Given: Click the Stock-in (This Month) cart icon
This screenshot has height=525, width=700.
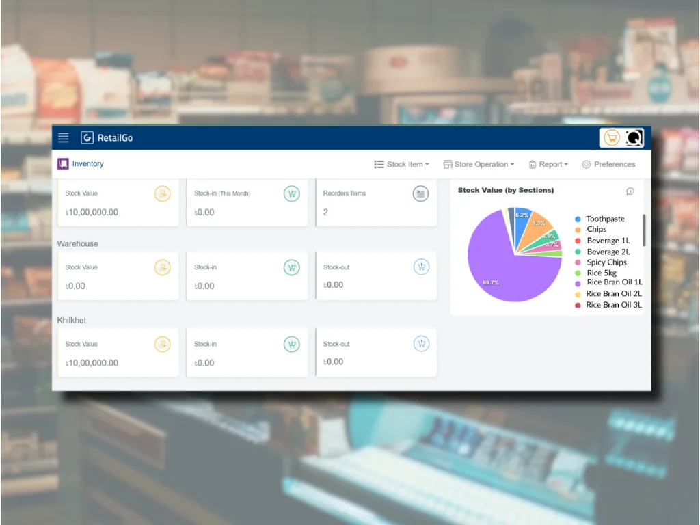Looking at the screenshot, I should (x=292, y=194).
